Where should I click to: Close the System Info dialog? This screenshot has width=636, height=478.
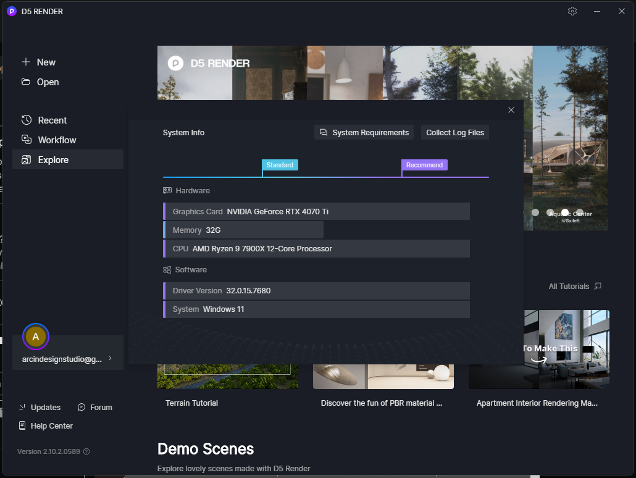511,110
